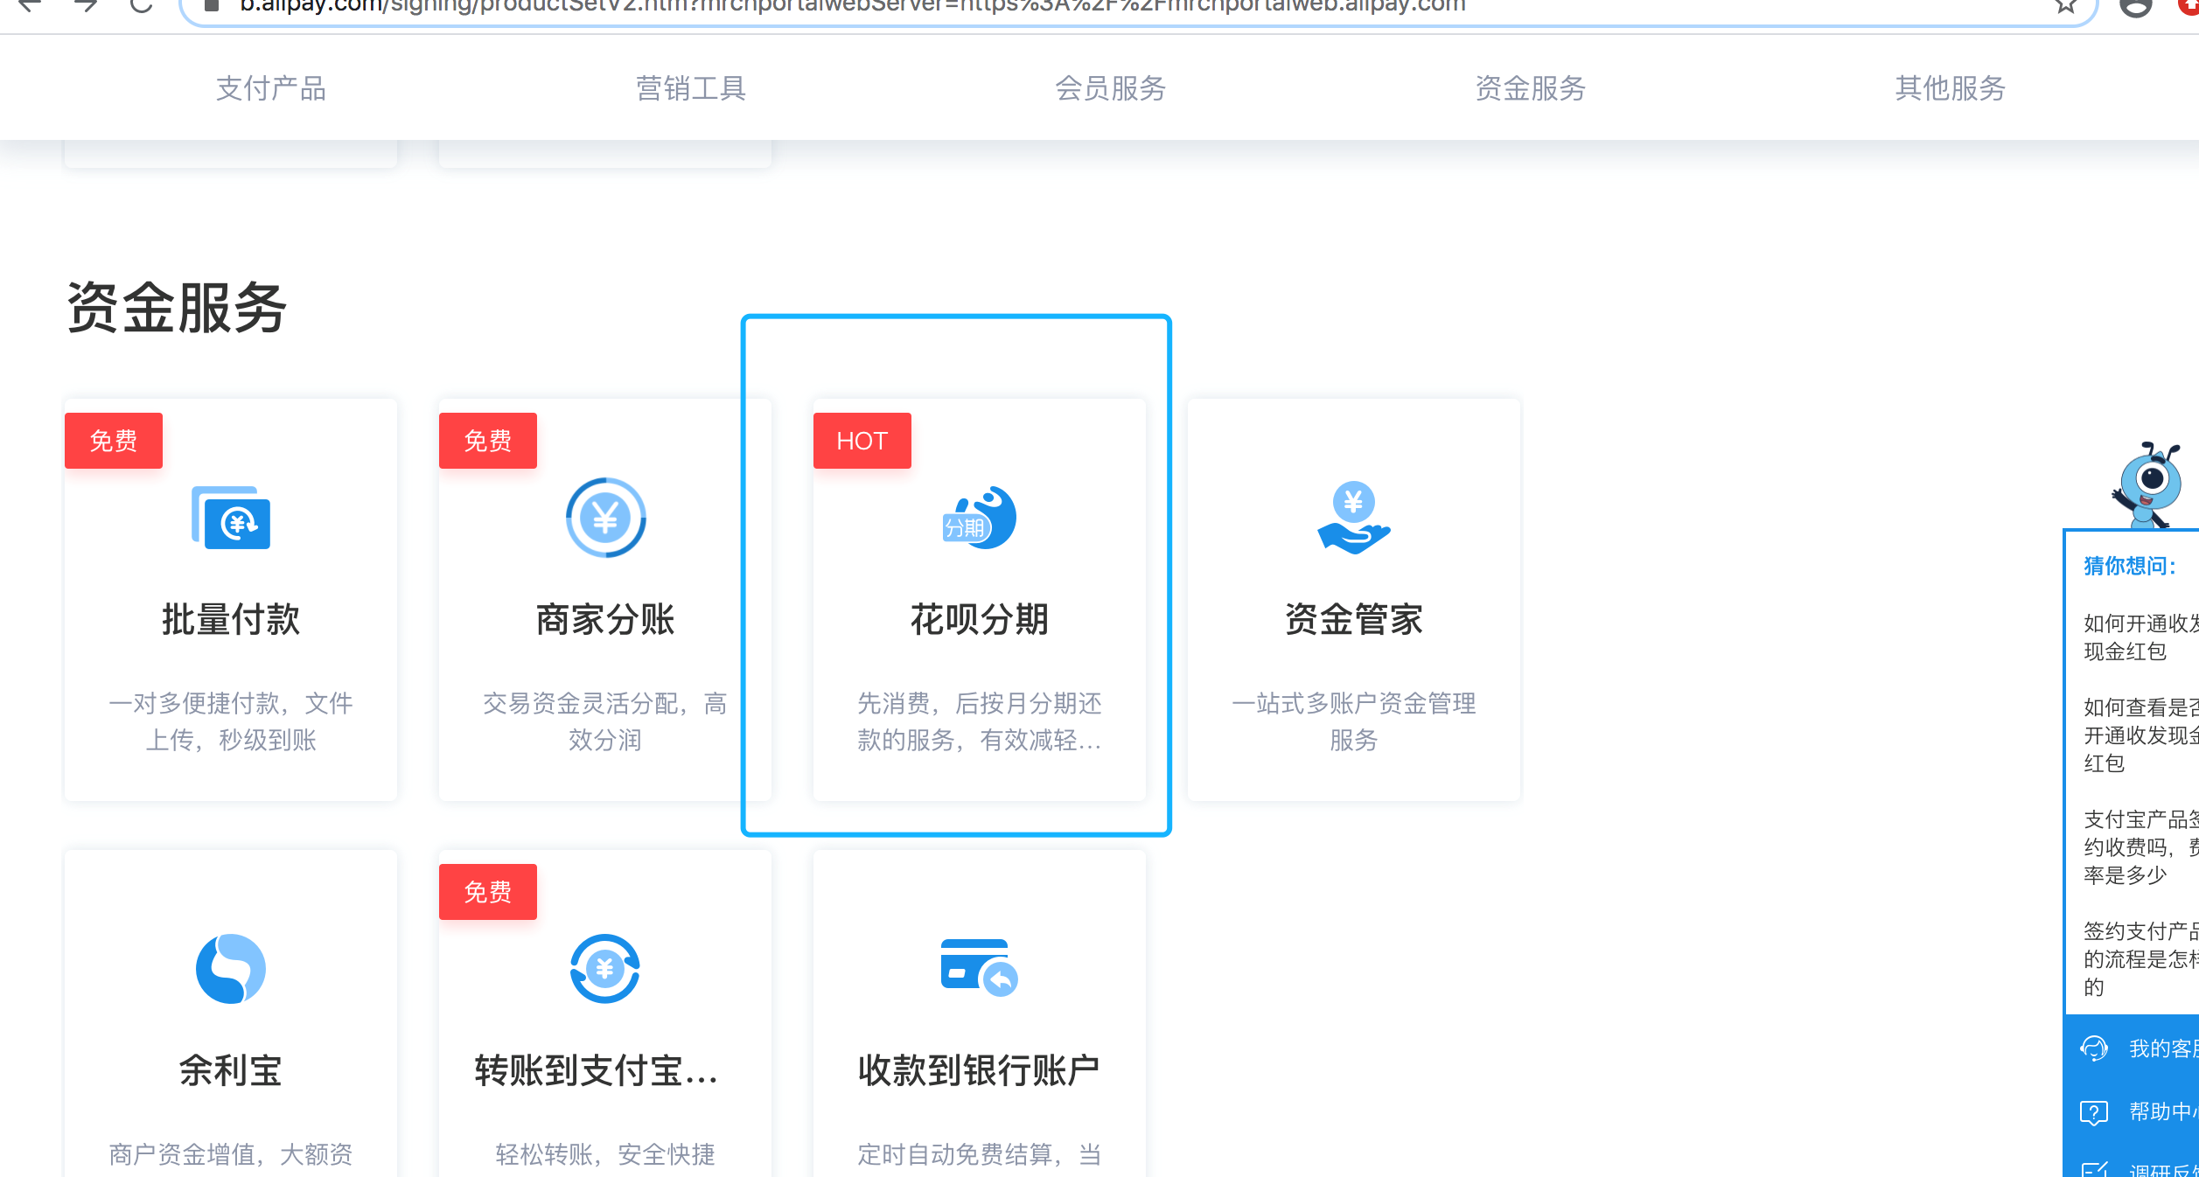
Task: Click the 免费 badge on 商家分账
Action: (488, 441)
